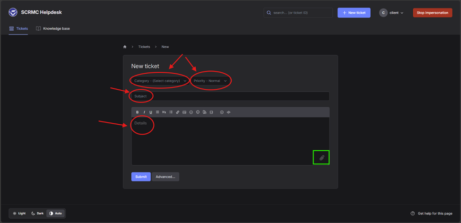Click the Submit button
Viewport: 461px width, 223px height.
pyautogui.click(x=141, y=177)
